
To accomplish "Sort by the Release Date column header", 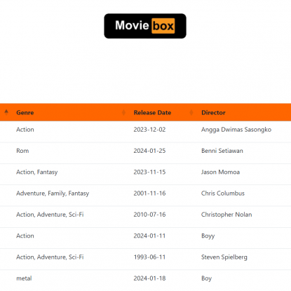I will coord(152,113).
